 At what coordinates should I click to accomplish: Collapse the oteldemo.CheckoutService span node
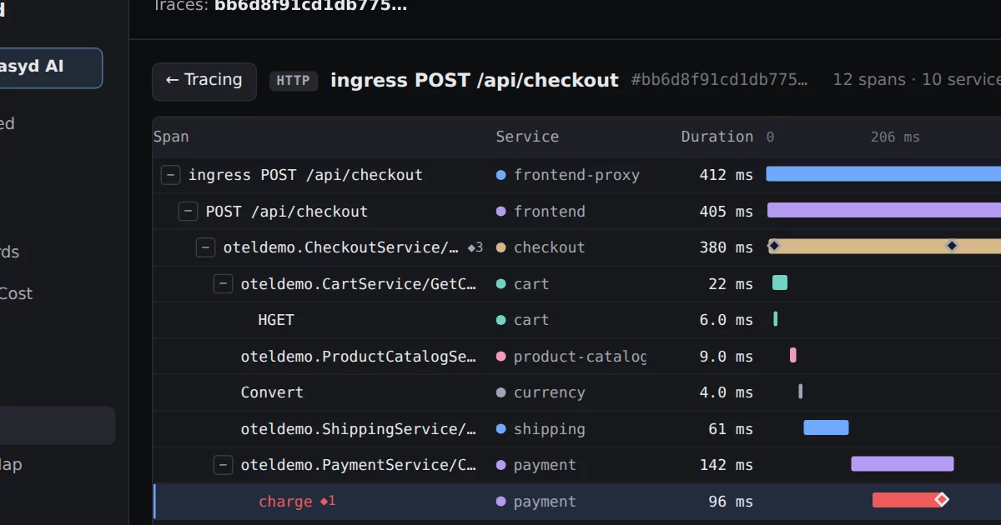point(206,247)
